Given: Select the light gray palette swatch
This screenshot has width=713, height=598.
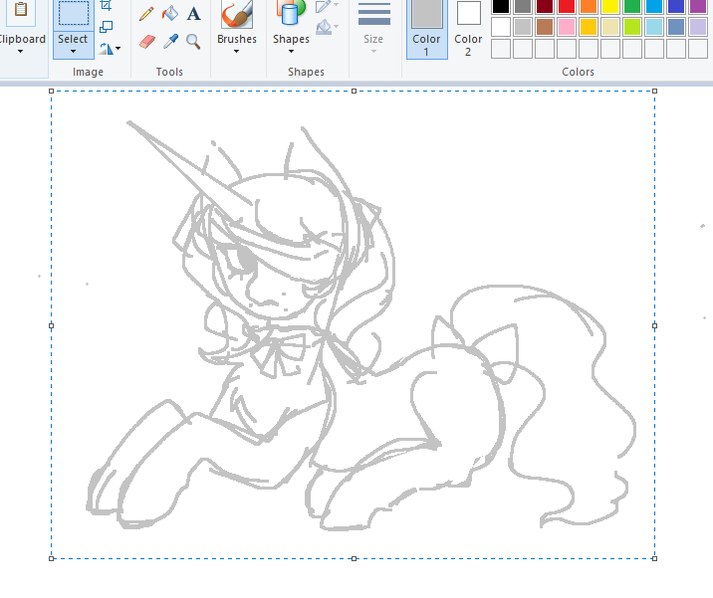Looking at the screenshot, I should 523,27.
